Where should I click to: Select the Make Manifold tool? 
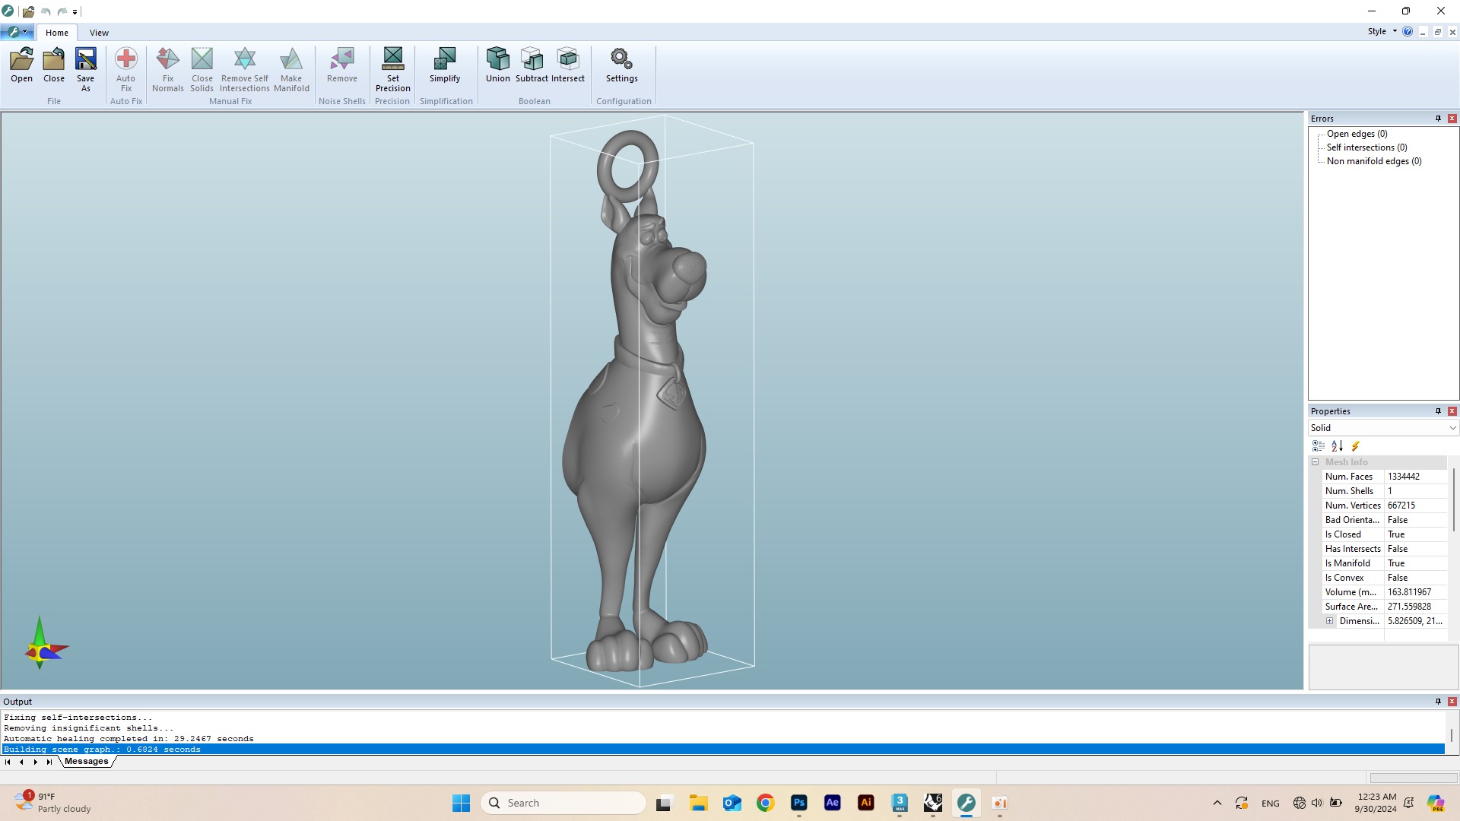291,70
